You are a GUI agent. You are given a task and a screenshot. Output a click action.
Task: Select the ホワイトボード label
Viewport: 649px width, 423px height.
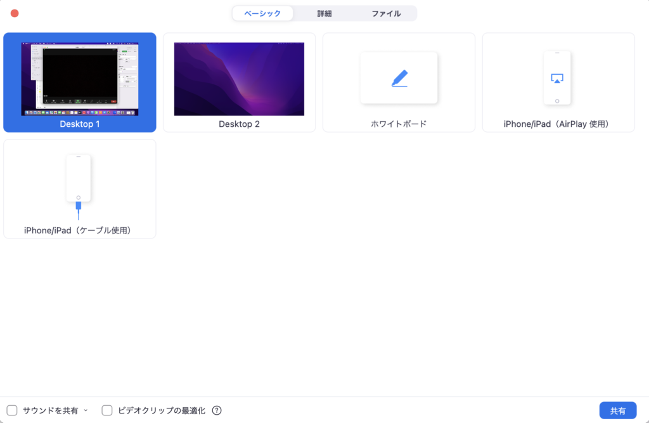(399, 124)
